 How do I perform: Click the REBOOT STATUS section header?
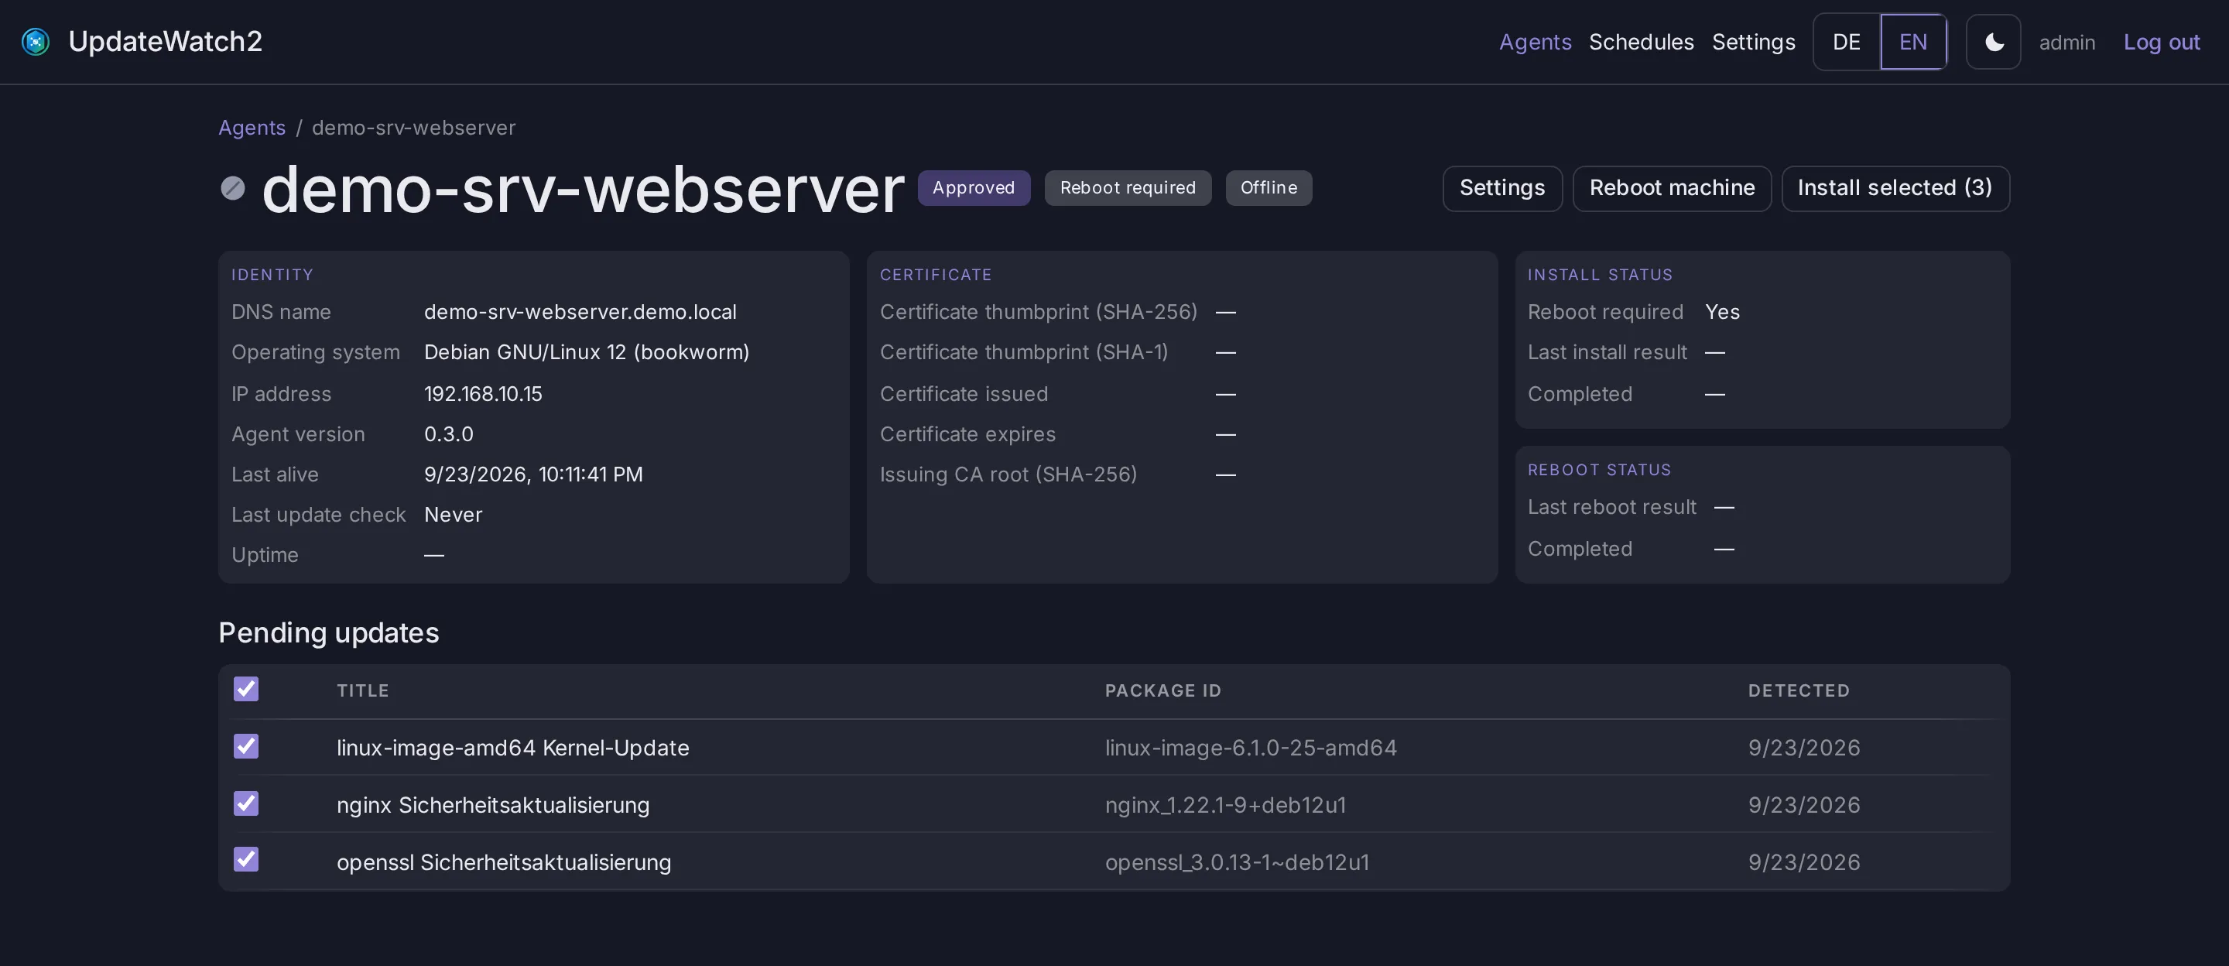1599,469
